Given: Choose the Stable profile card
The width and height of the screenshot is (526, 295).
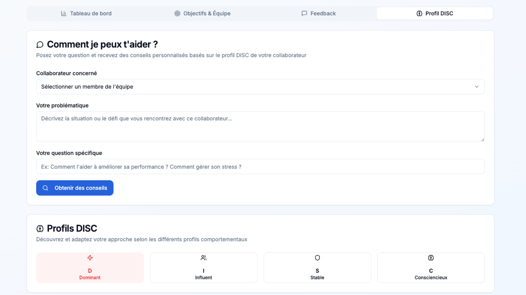Looking at the screenshot, I should 317,268.
